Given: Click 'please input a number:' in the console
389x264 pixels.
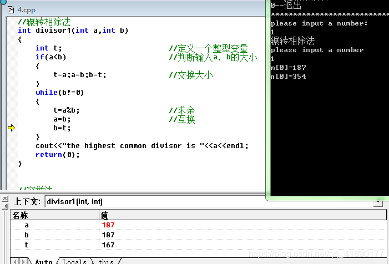Looking at the screenshot, I should (319, 23).
